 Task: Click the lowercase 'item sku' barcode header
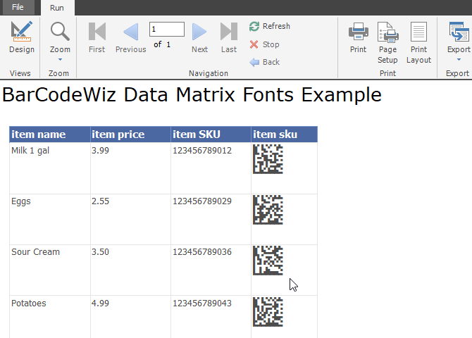click(284, 134)
